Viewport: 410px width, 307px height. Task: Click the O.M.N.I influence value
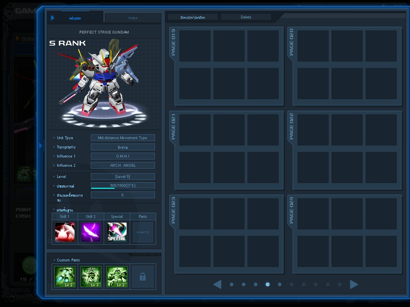pyautogui.click(x=123, y=156)
